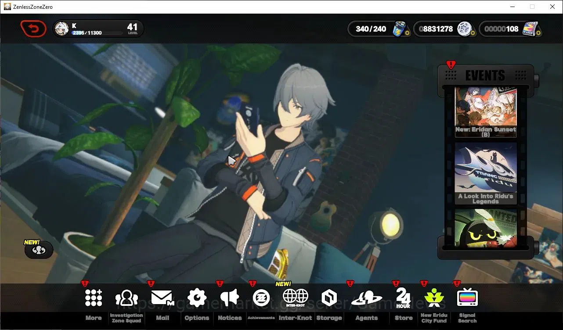Add film currency with plus icon

(538, 33)
